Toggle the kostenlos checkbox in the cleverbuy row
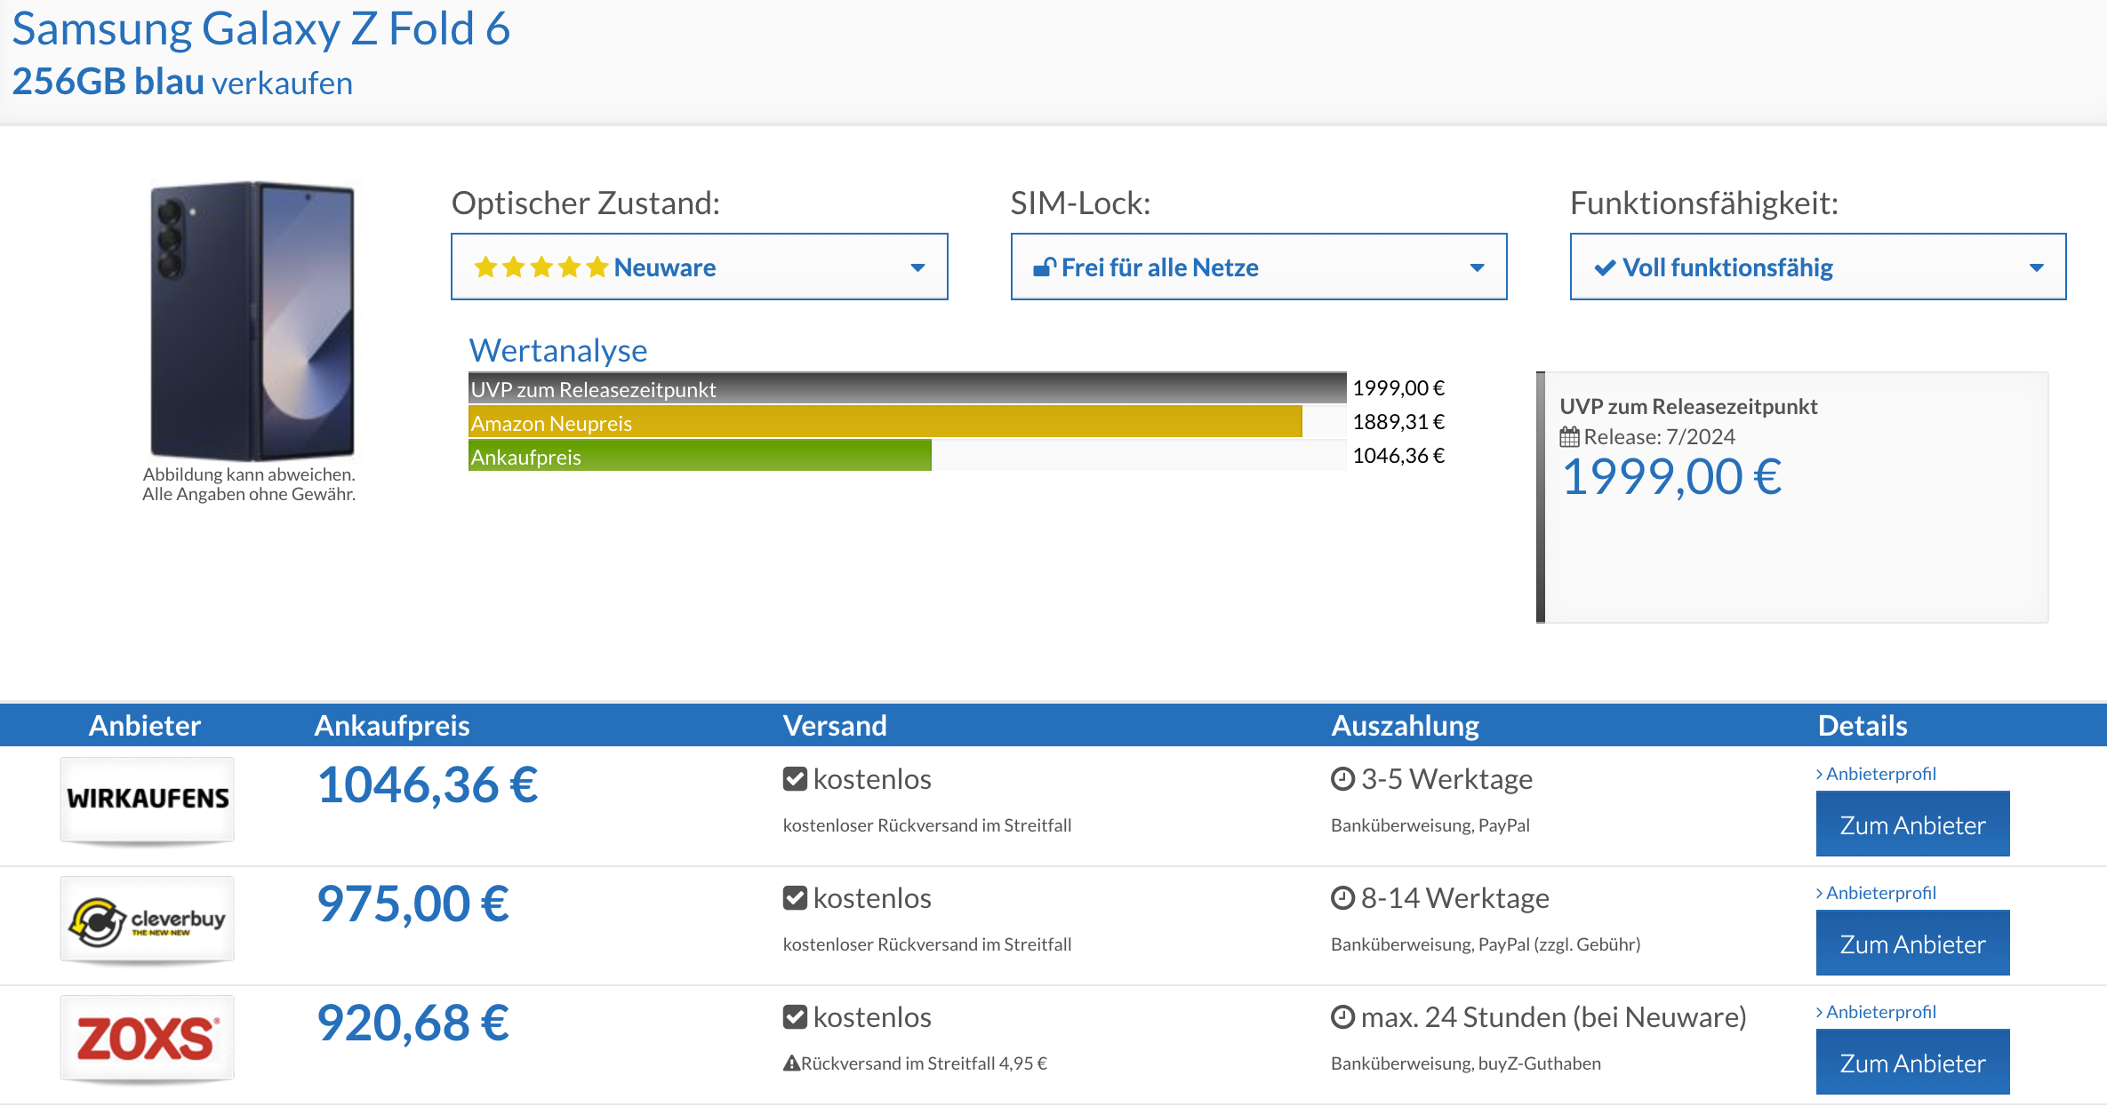Screen dimensions: 2107x1107 (795, 898)
